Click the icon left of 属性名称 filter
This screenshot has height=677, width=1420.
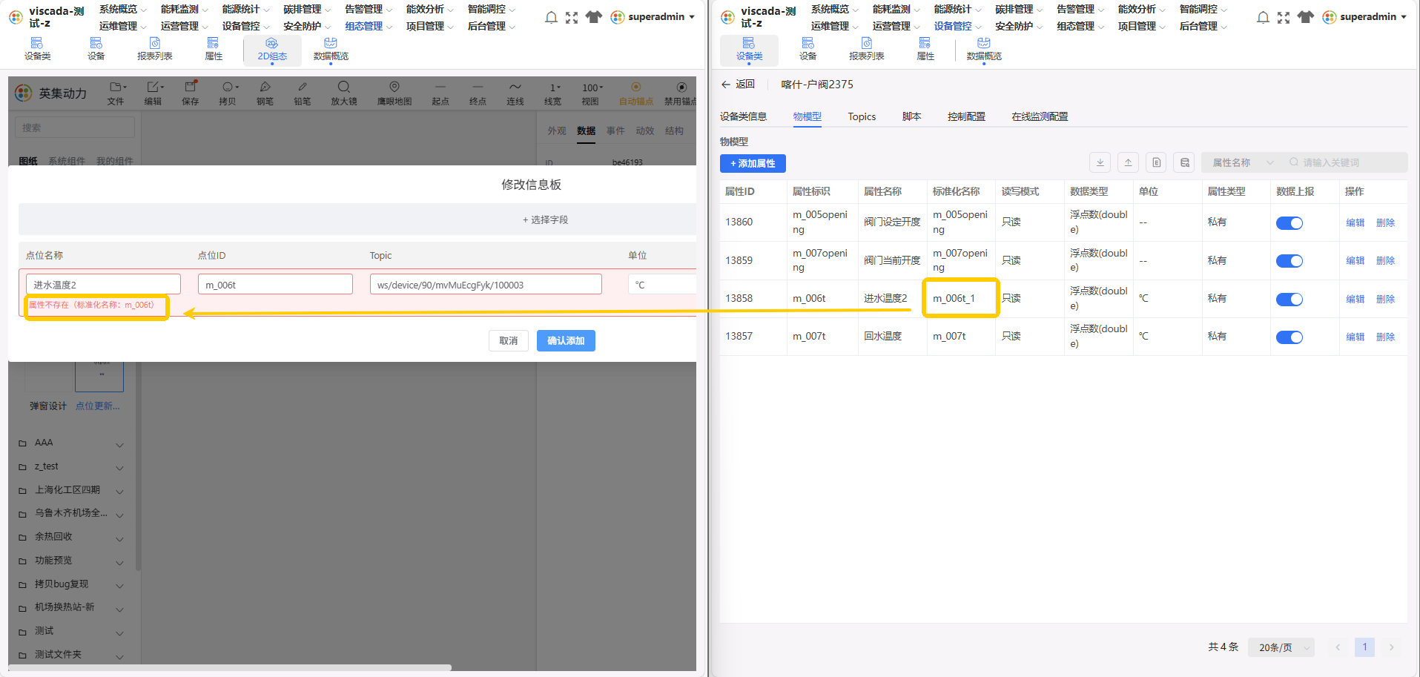click(x=1184, y=162)
